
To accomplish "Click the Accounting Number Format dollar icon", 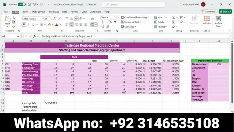I will pyautogui.click(x=103, y=22).
